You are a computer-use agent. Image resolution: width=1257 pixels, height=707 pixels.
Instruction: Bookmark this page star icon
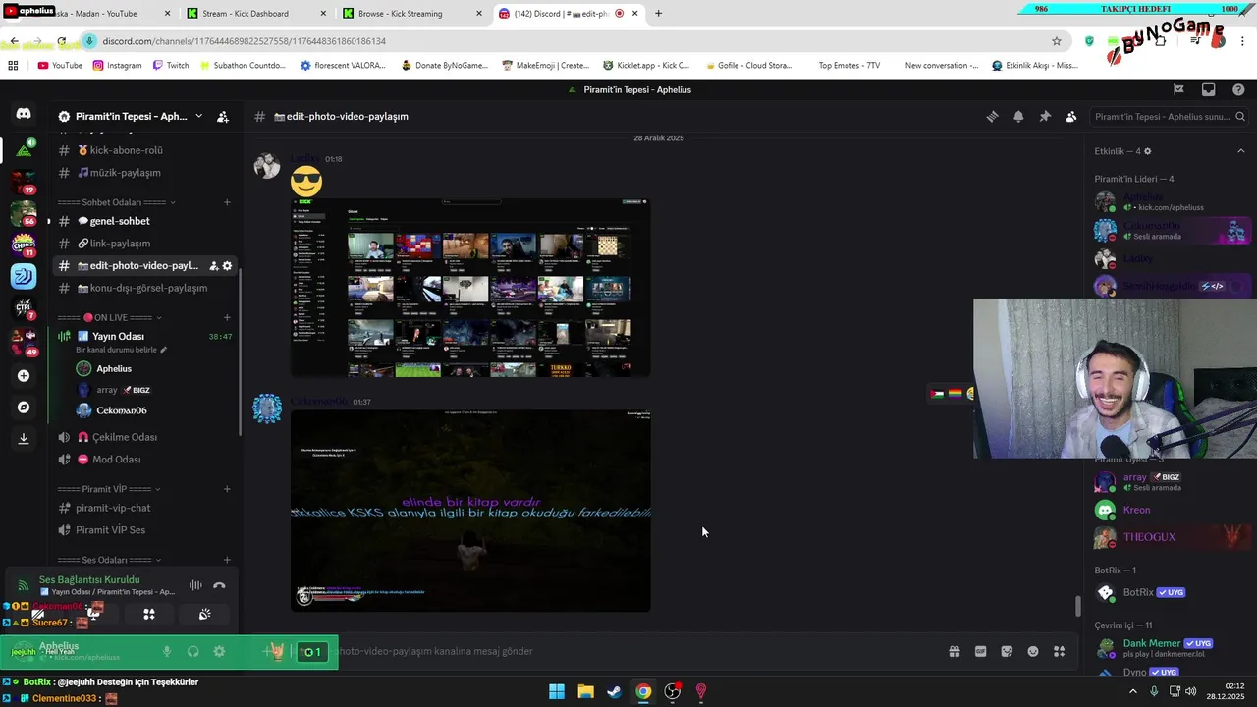1057,41
